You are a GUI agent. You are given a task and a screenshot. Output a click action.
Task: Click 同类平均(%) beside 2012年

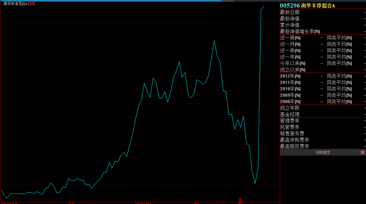click(339, 76)
